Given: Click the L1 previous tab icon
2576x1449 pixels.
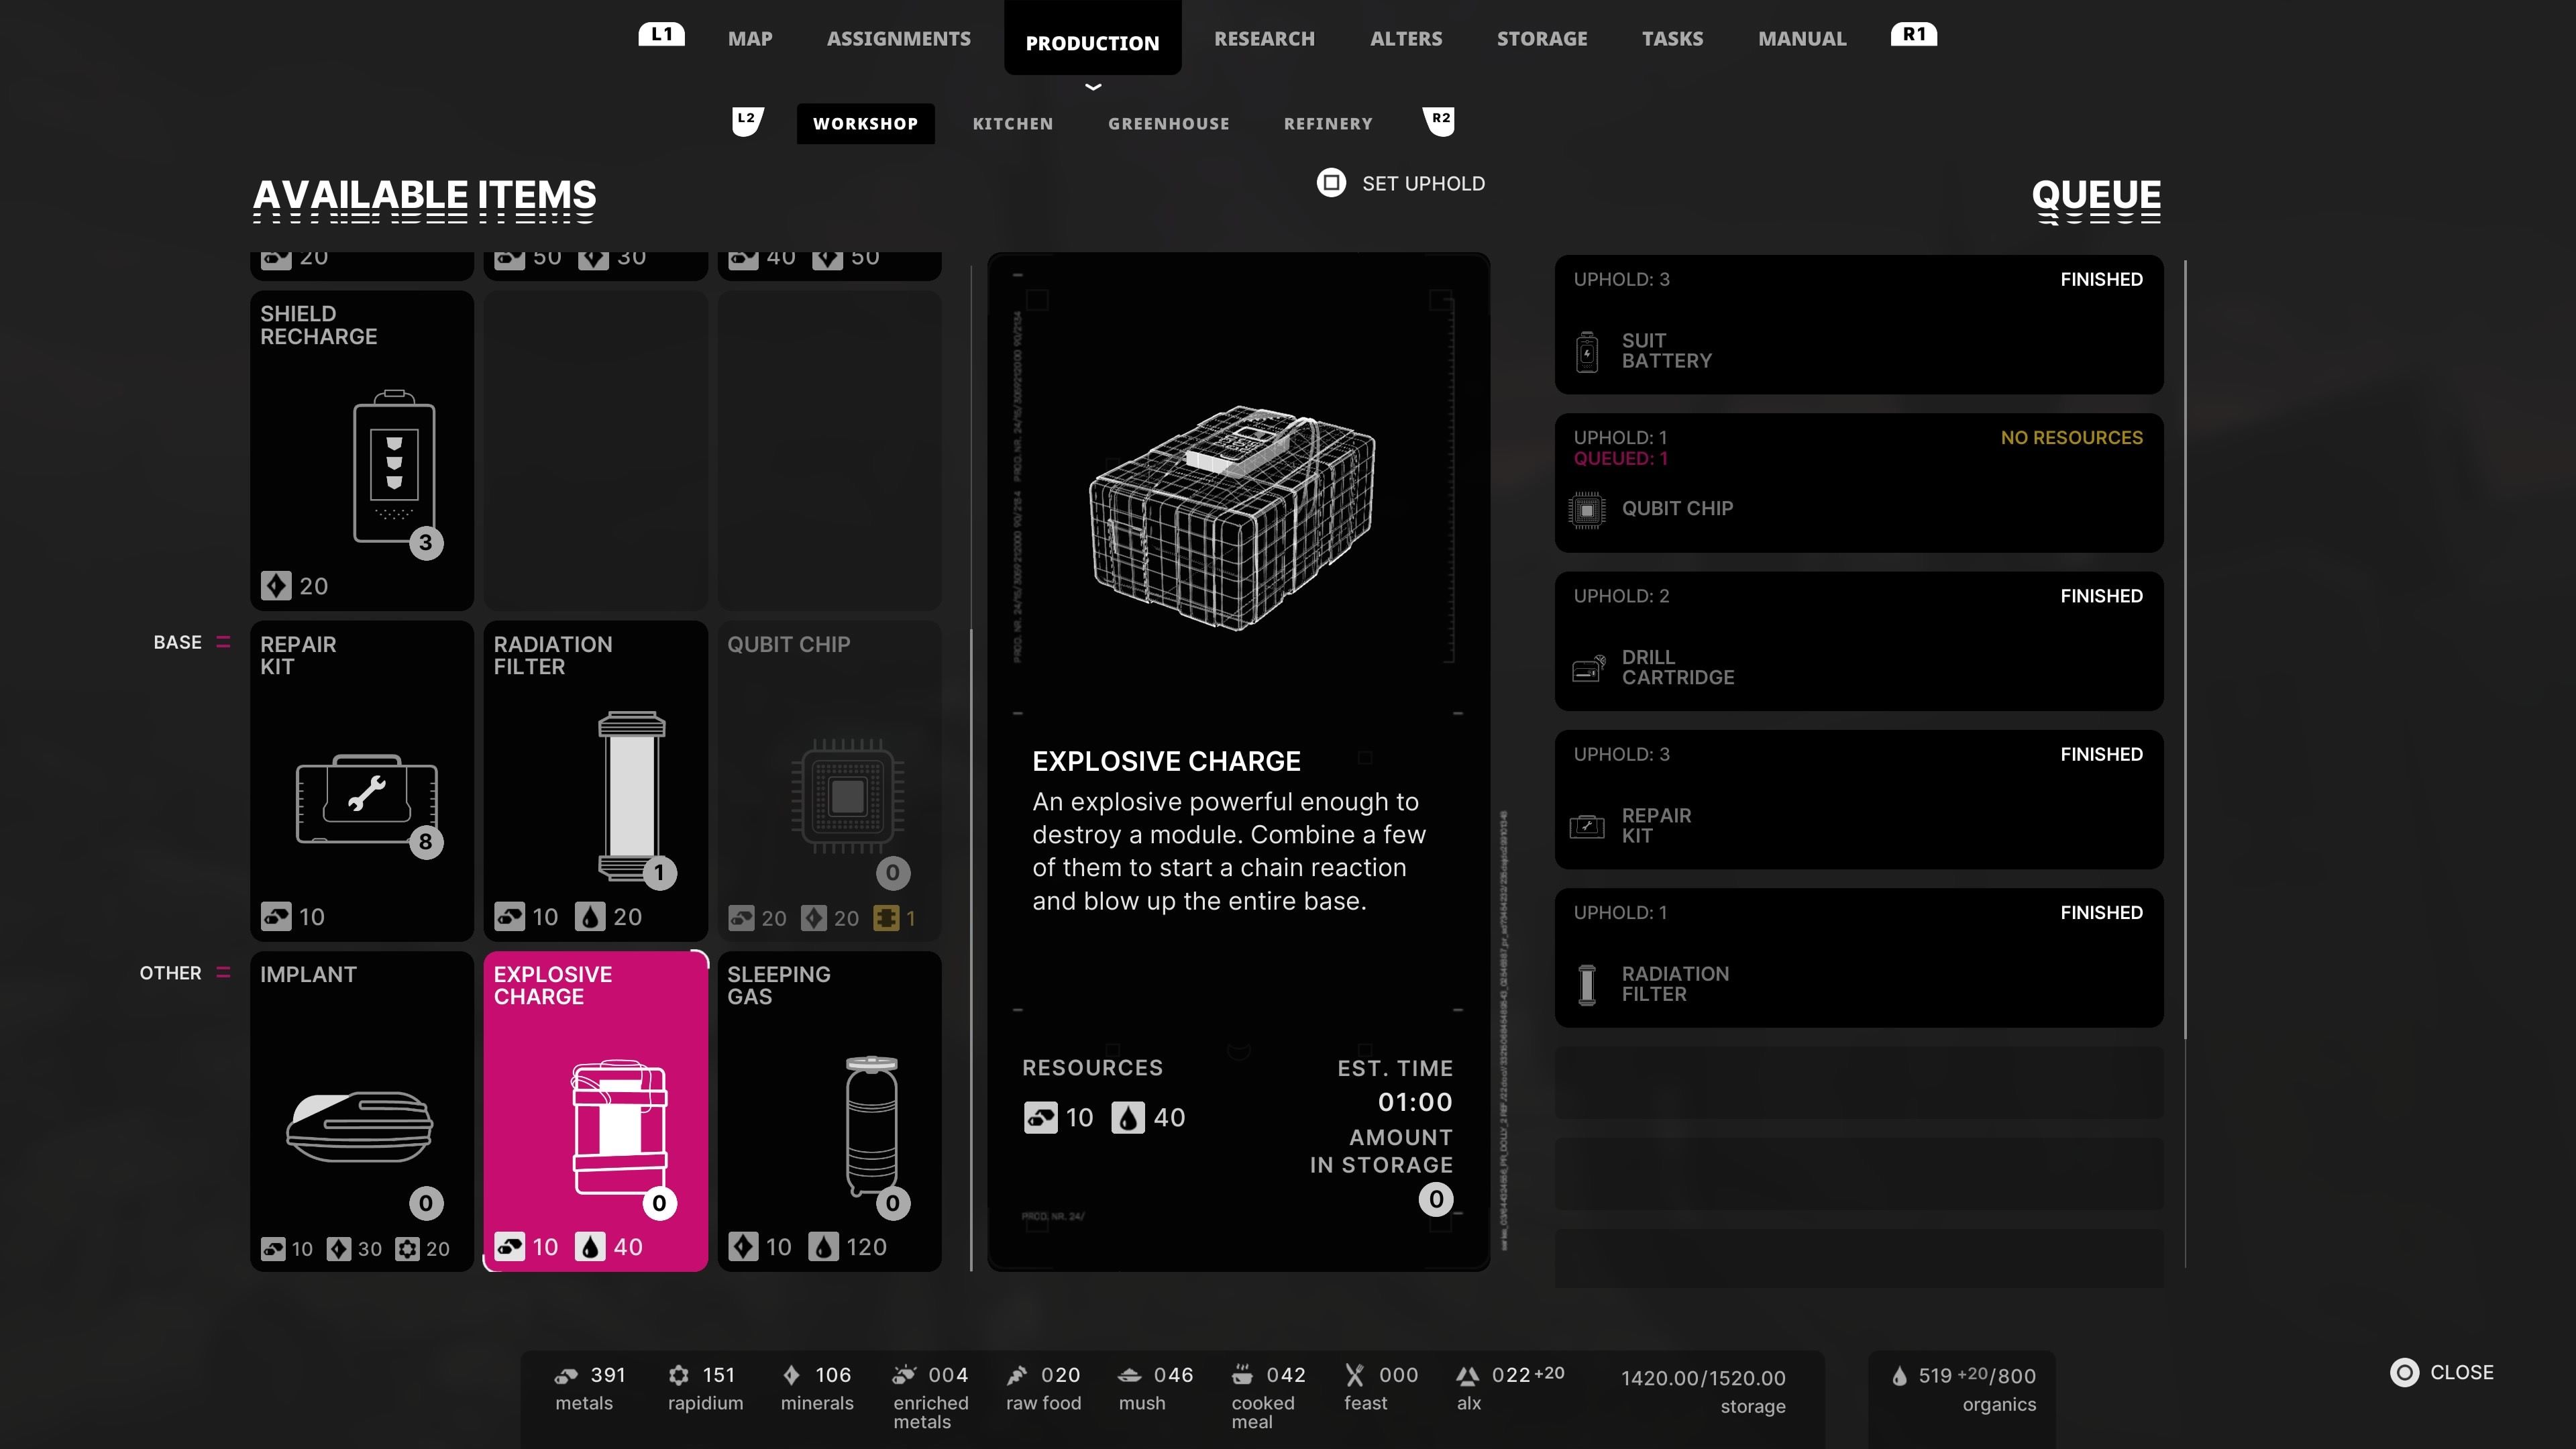Looking at the screenshot, I should pos(662,35).
